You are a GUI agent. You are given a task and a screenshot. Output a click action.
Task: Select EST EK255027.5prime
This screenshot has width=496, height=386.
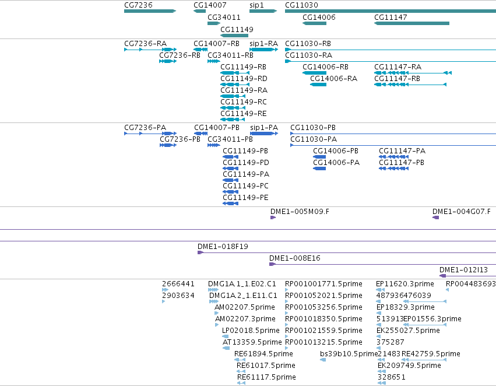(379, 336)
